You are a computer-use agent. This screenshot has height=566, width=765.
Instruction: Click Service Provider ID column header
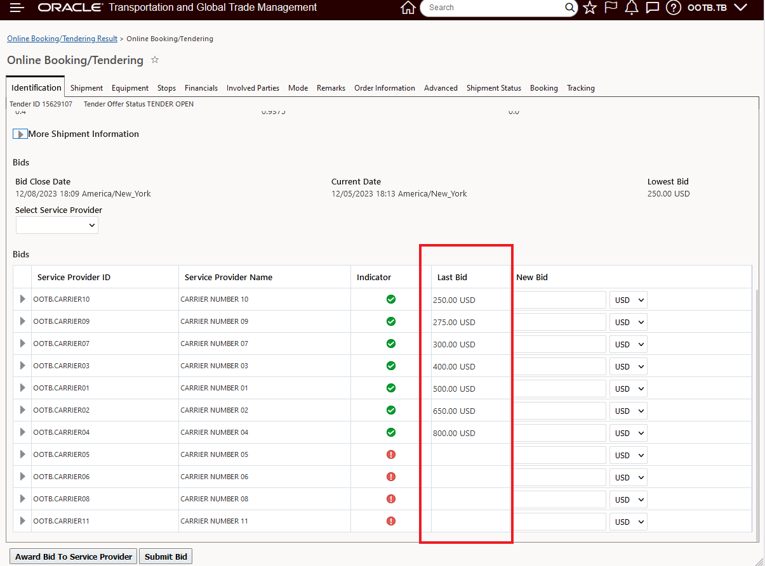(x=74, y=277)
